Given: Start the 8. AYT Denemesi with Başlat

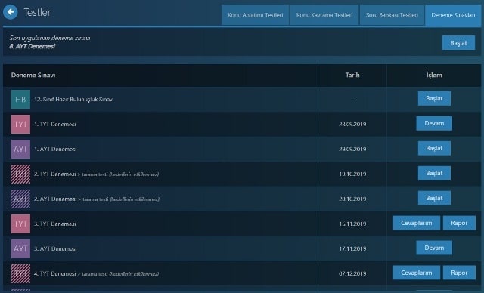Looking at the screenshot, I should (x=458, y=43).
